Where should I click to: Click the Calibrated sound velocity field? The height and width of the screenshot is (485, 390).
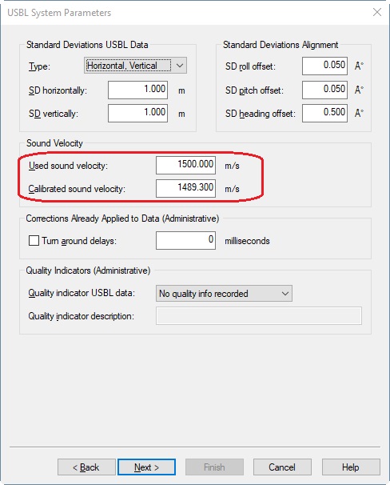(185, 188)
